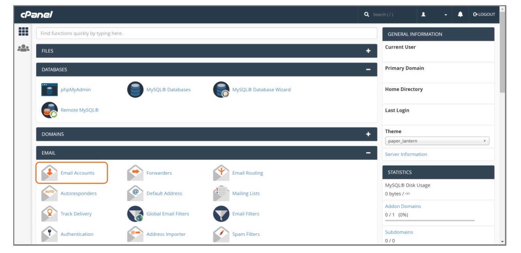Click the Autoresponders icon

[x=49, y=193]
